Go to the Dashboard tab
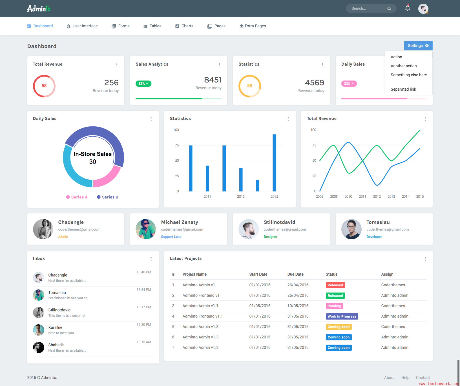Image resolution: width=460 pixels, height=386 pixels. tap(40, 26)
